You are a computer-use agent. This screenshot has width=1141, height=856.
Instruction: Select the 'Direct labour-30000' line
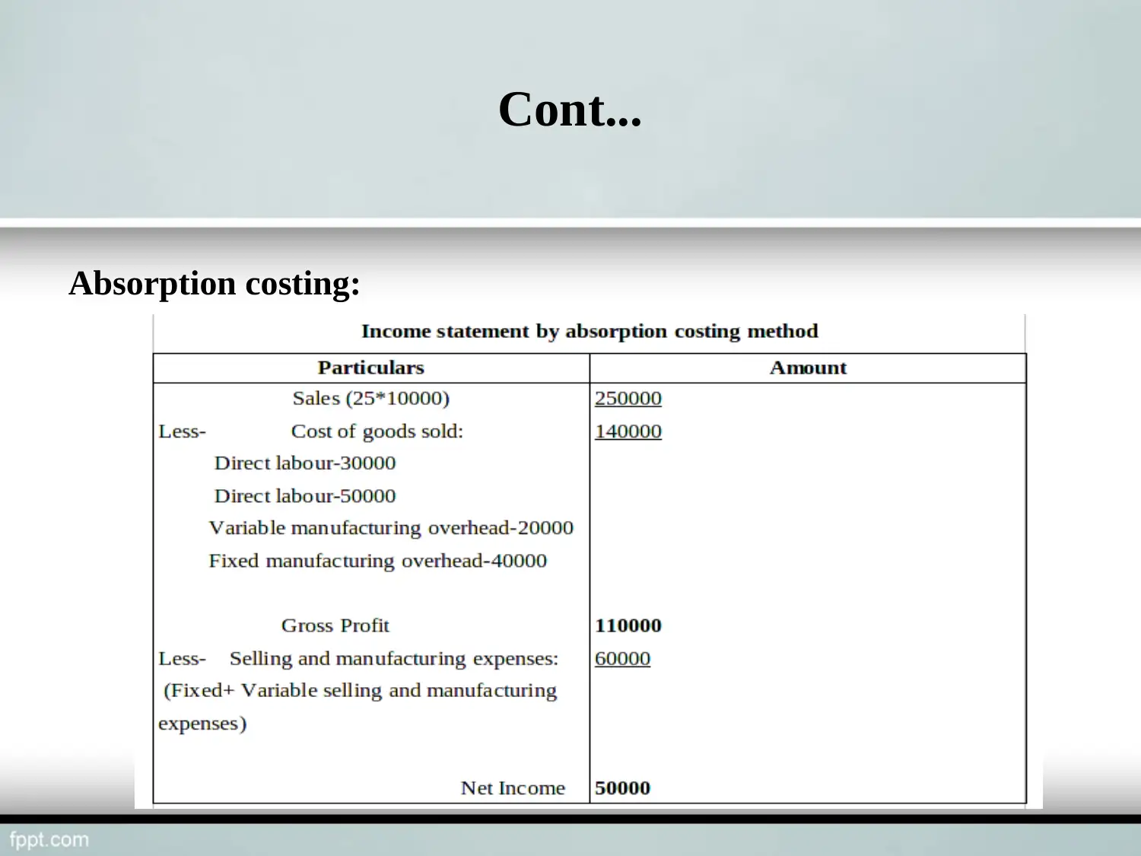click(305, 463)
